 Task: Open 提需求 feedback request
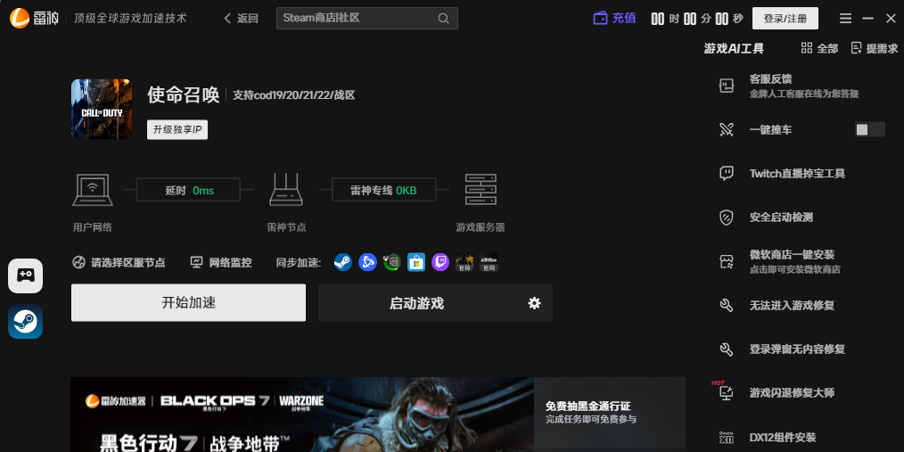(875, 48)
